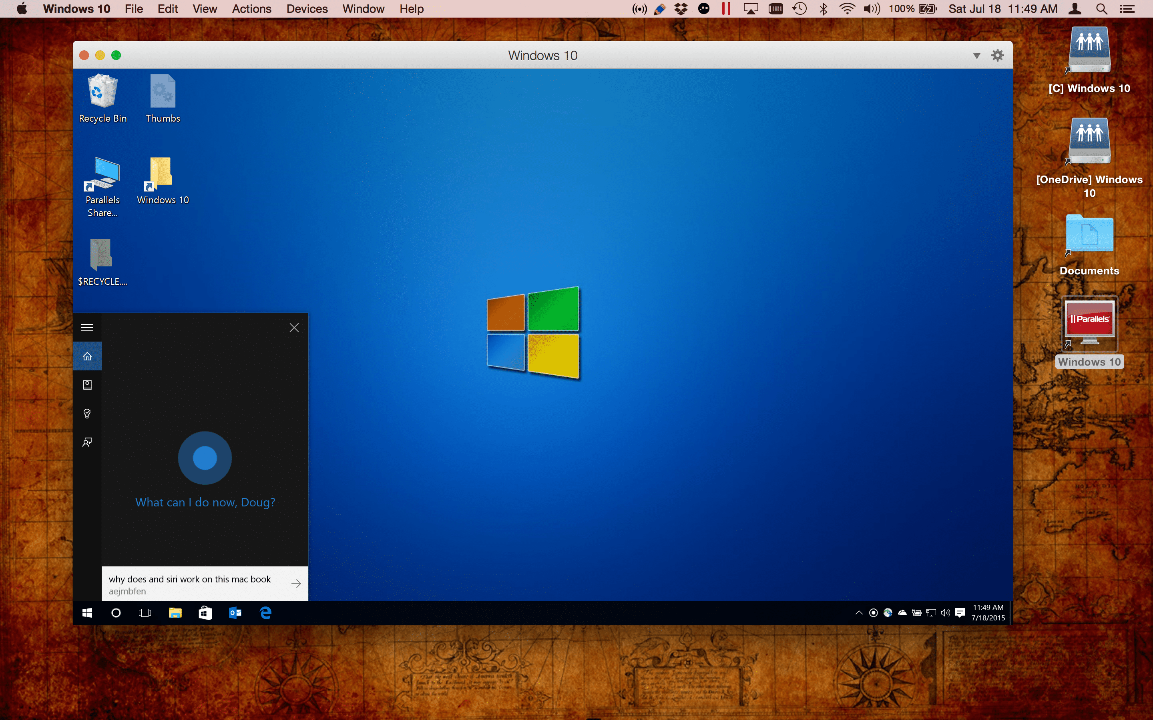Expand hidden system tray icons
The image size is (1153, 720).
pos(859,613)
